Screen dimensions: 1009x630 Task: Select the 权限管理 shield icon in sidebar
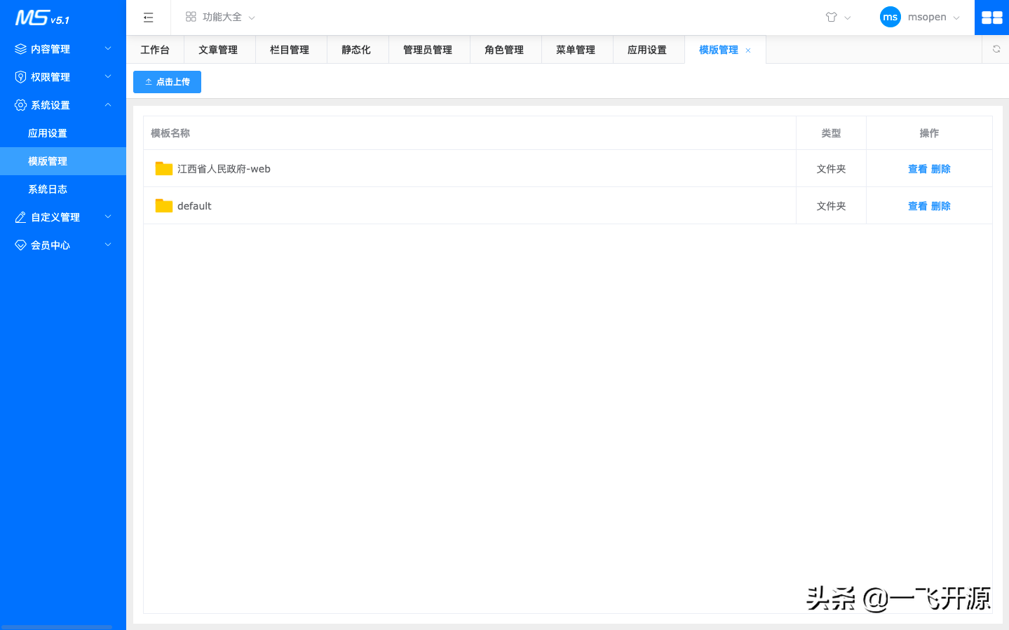(x=20, y=76)
